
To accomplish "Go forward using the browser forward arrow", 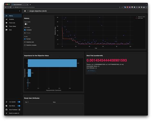I will (8, 7).
